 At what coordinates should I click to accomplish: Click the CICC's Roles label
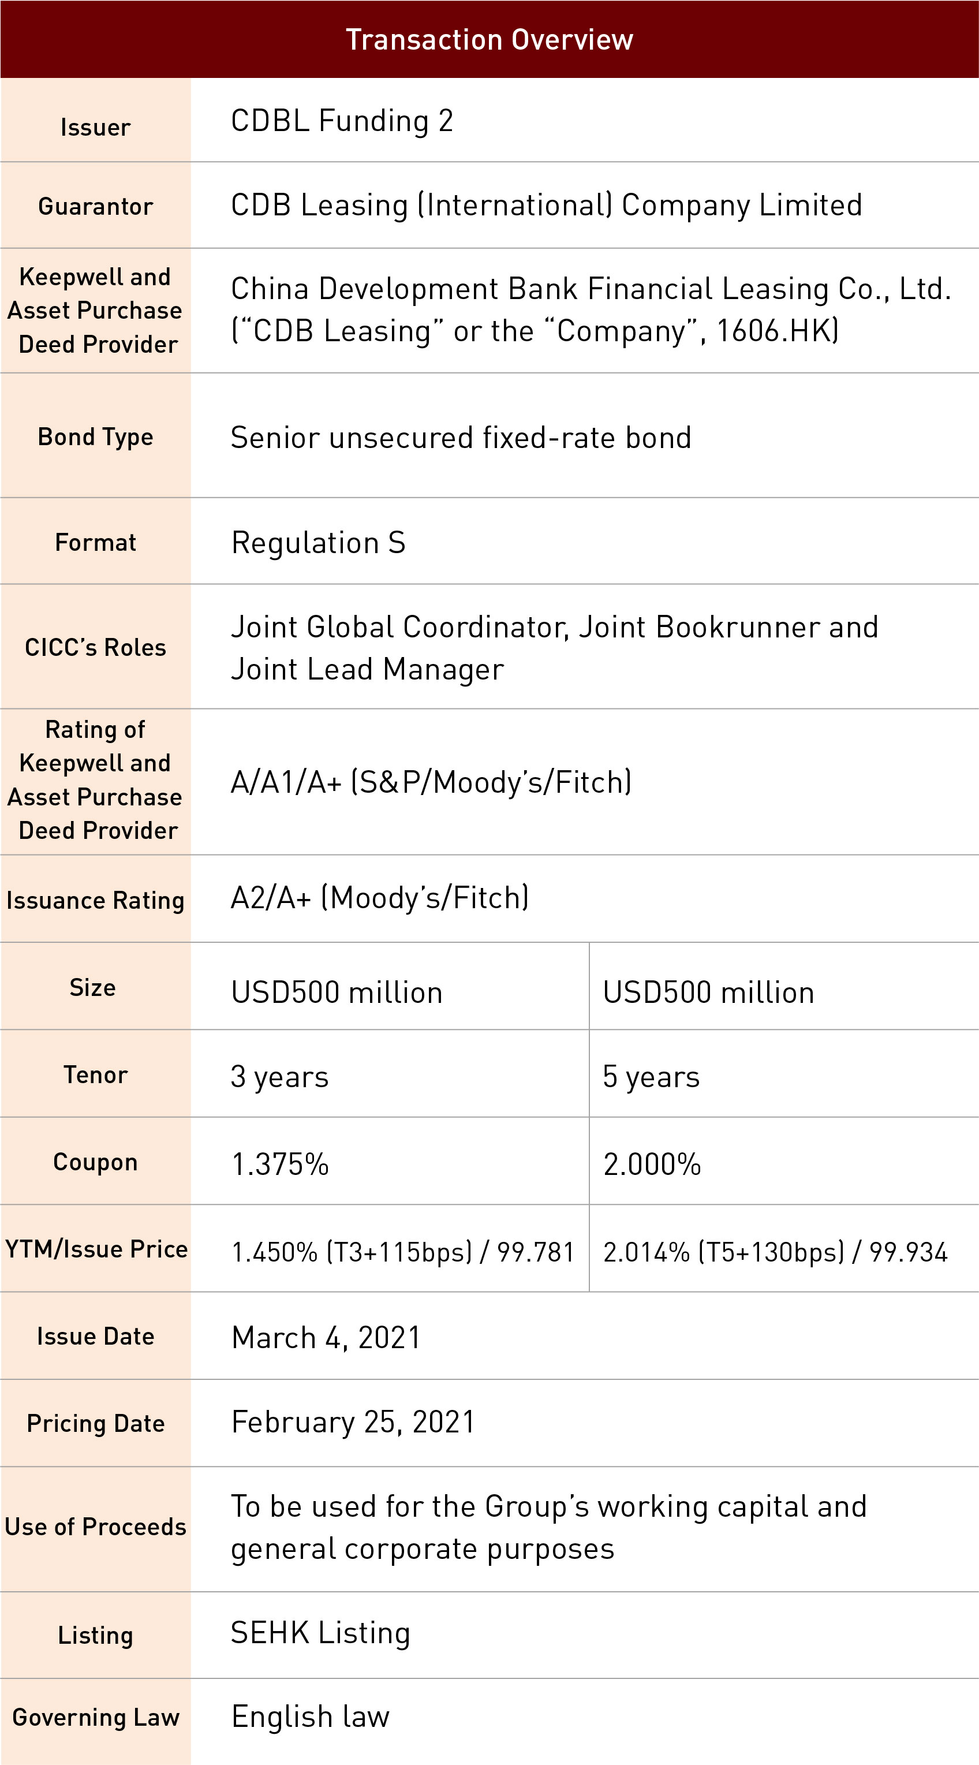pos(95,647)
